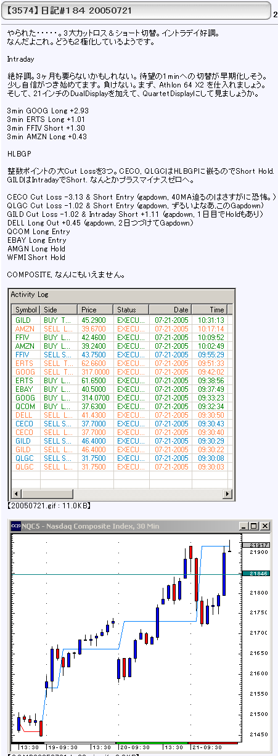Click the Activity Log horizontal scrollbar track
278x756 pixels.
(x=121, y=494)
